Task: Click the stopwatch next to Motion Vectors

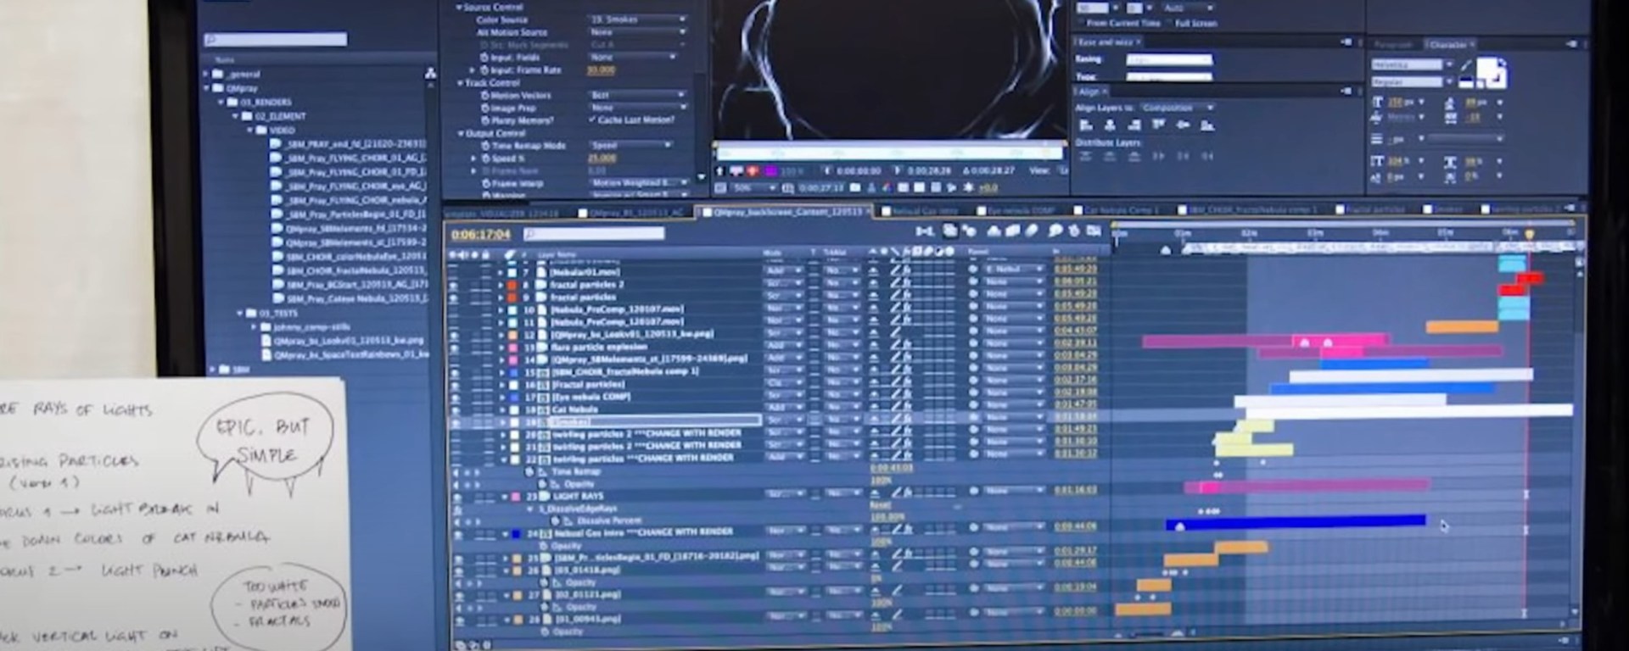Action: pyautogui.click(x=485, y=96)
